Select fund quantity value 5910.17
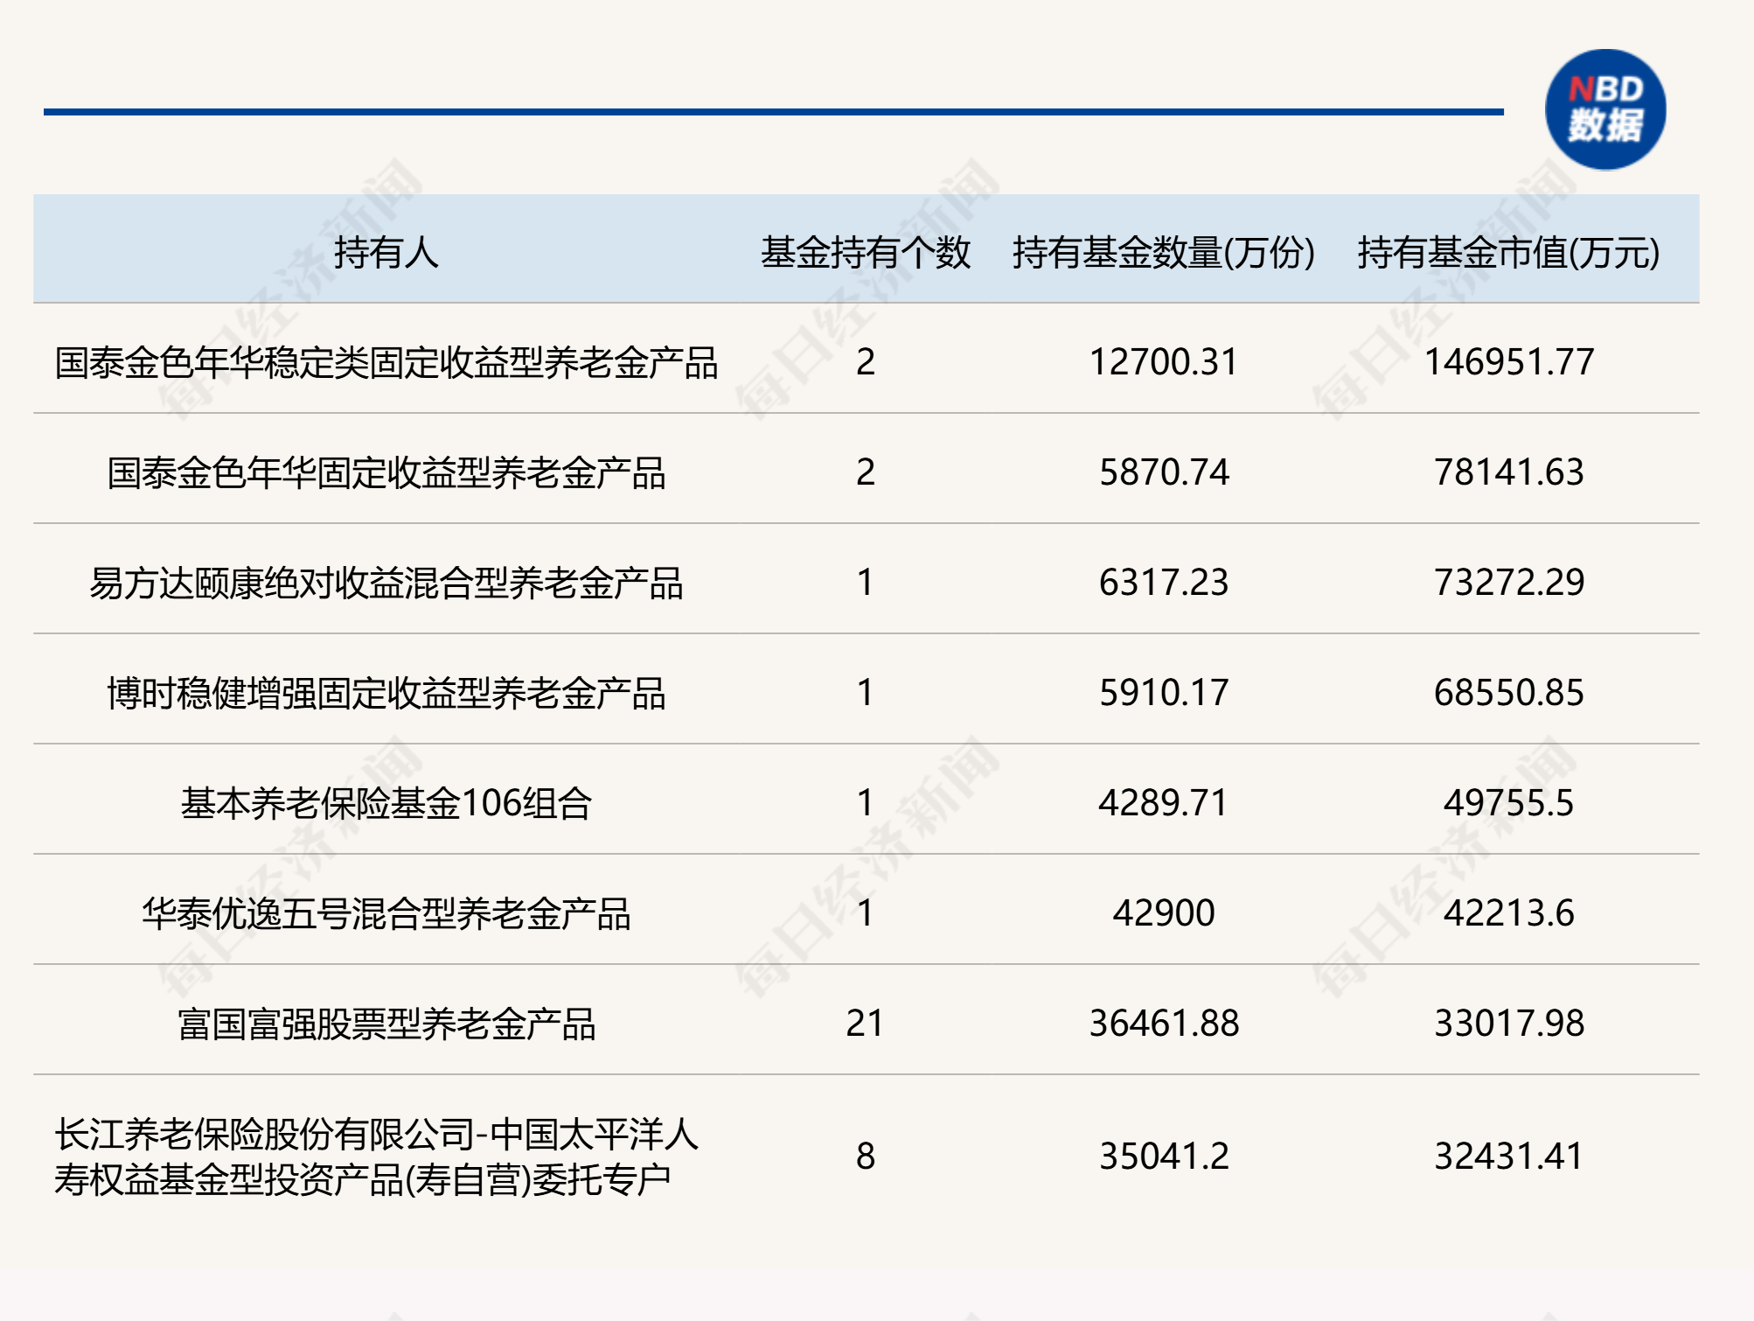The width and height of the screenshot is (1754, 1321). (x=1164, y=693)
